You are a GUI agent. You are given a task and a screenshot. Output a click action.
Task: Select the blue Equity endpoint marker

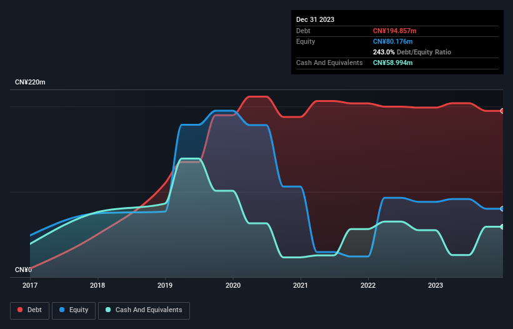tap(502, 208)
